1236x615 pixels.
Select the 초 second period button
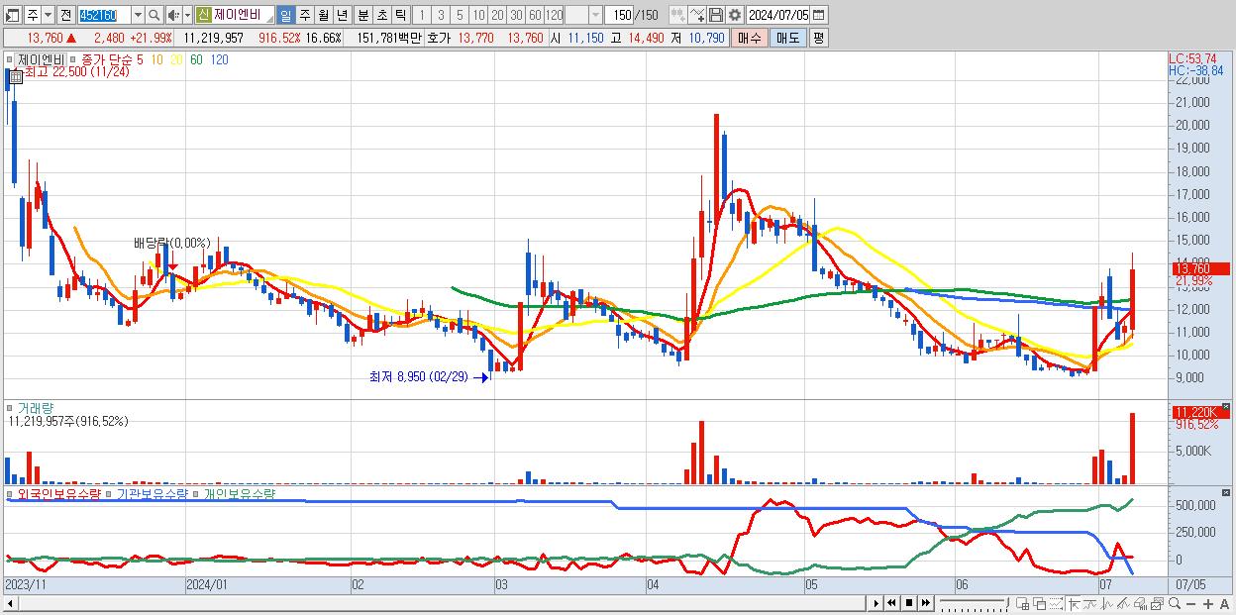click(381, 15)
